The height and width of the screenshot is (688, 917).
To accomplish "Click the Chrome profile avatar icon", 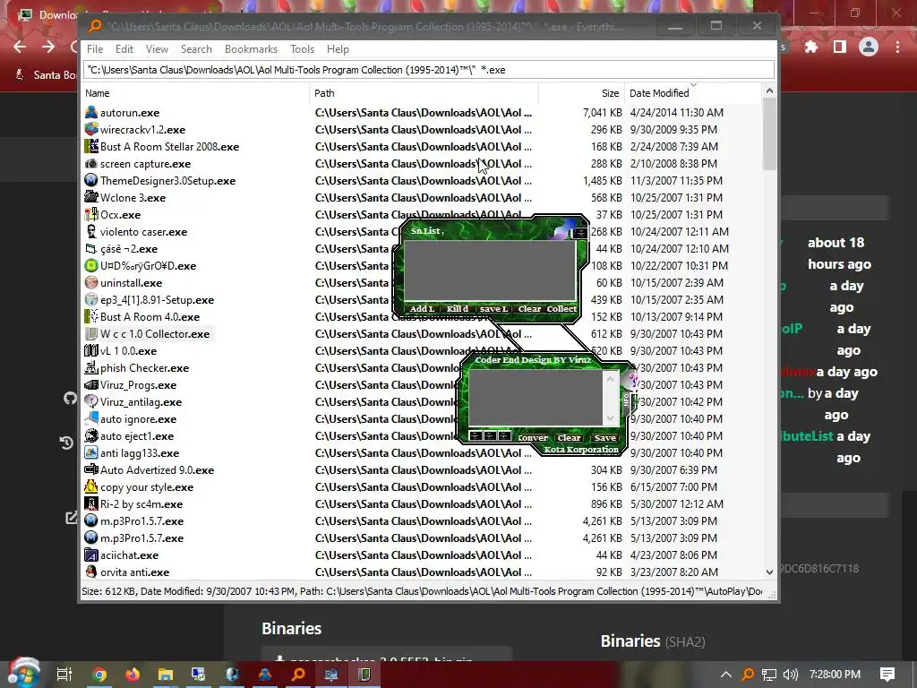I will pos(869,47).
